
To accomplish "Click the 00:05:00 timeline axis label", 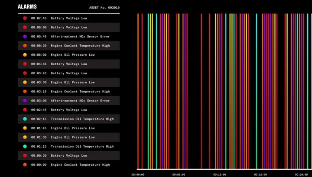I will [179, 174].
